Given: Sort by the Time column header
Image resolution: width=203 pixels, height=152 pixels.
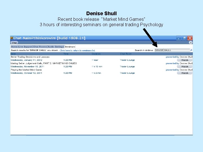Looking at the screenshot, I should coord(66,54).
